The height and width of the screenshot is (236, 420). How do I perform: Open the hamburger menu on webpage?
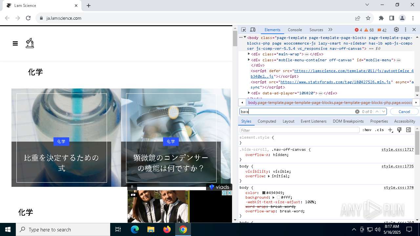pos(15,43)
